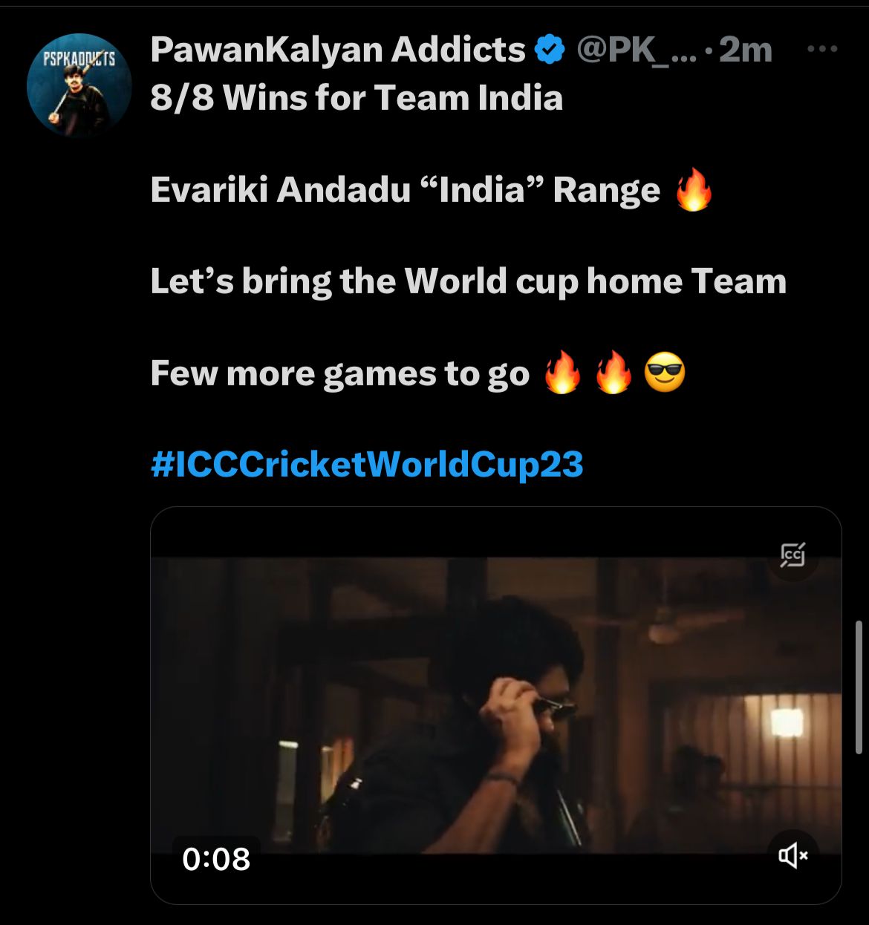Click "Let's bring the World cup home" text
Image resolution: width=869 pixels, height=925 pixels.
(417, 282)
